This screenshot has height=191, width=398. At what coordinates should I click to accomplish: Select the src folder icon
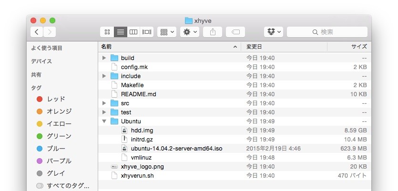(114, 103)
